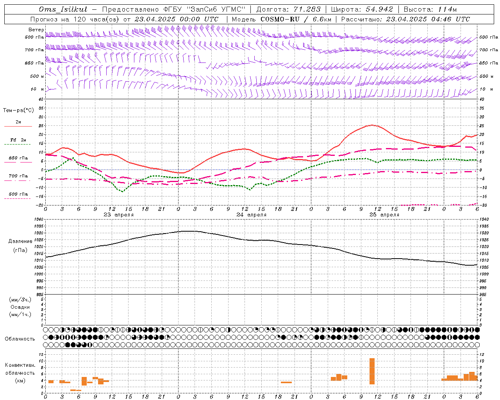Screen dimensions: 500x400
Task: Click the orange convective bar between hours 18 and 21 on 24 апреля
Action: click(286, 382)
